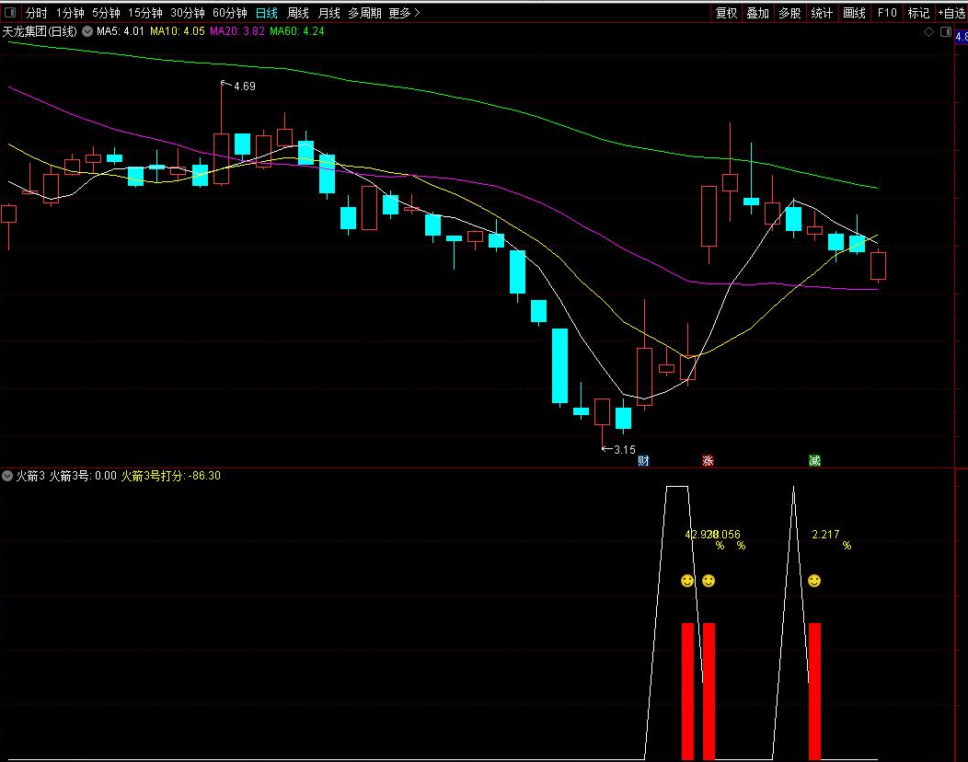Add stock to 自选 watchlist

(952, 13)
